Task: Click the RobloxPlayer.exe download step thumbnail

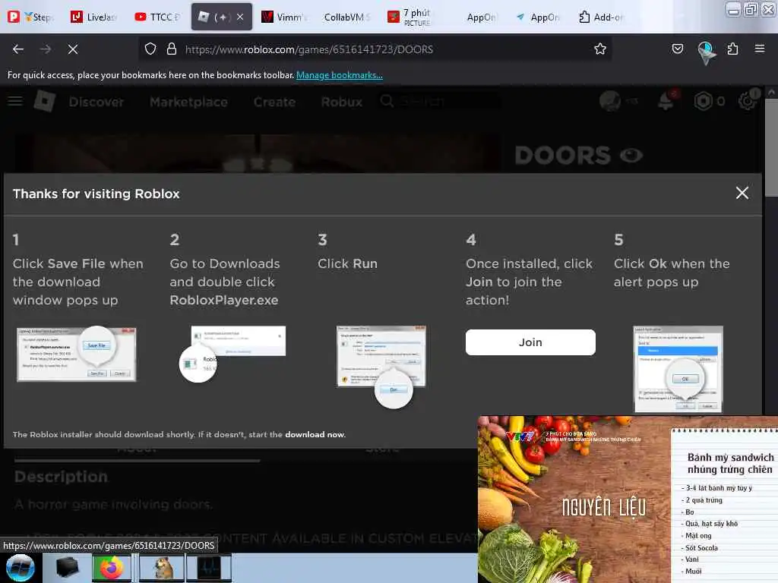Action: tap(232, 354)
